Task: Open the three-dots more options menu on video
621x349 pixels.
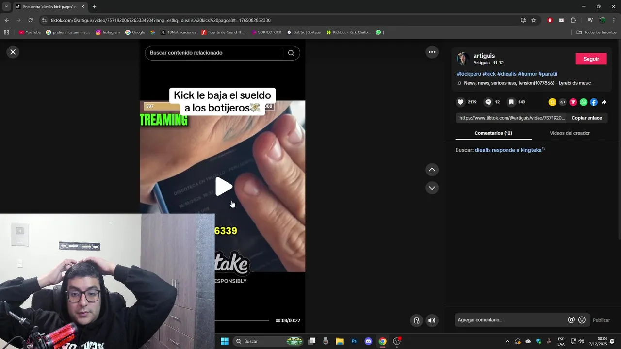Action: click(x=432, y=52)
